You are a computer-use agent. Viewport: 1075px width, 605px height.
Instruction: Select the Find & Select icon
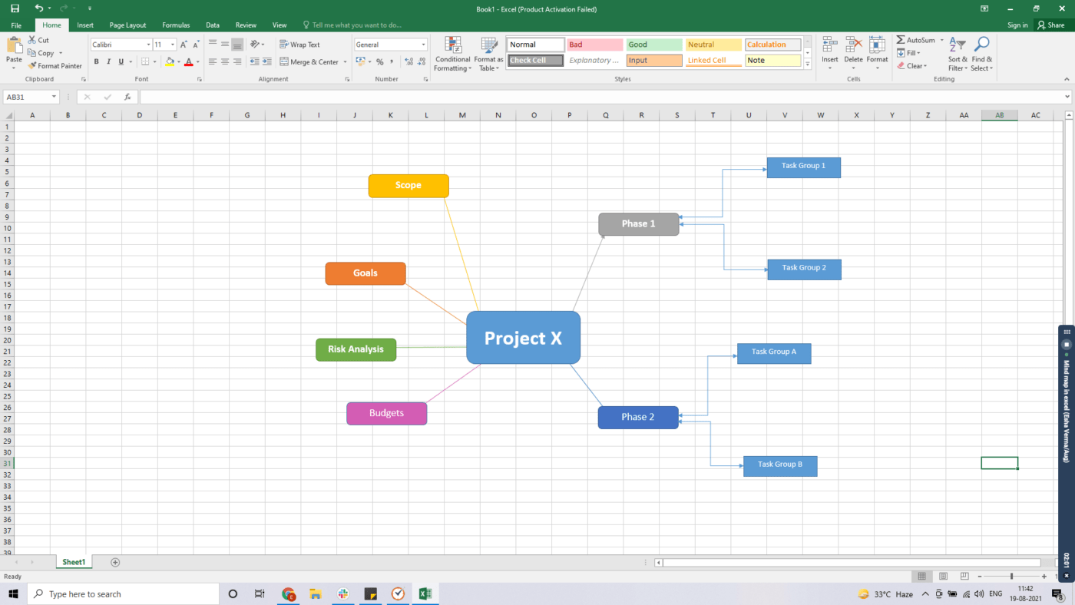click(982, 52)
